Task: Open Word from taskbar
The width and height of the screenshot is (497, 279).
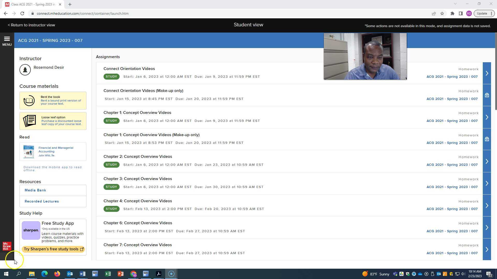Action: pyautogui.click(x=83, y=274)
